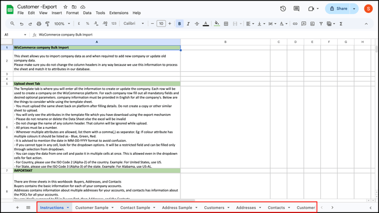Image resolution: width=379 pixels, height=213 pixels.
Task: Decrease decimal places
Action: (96, 24)
